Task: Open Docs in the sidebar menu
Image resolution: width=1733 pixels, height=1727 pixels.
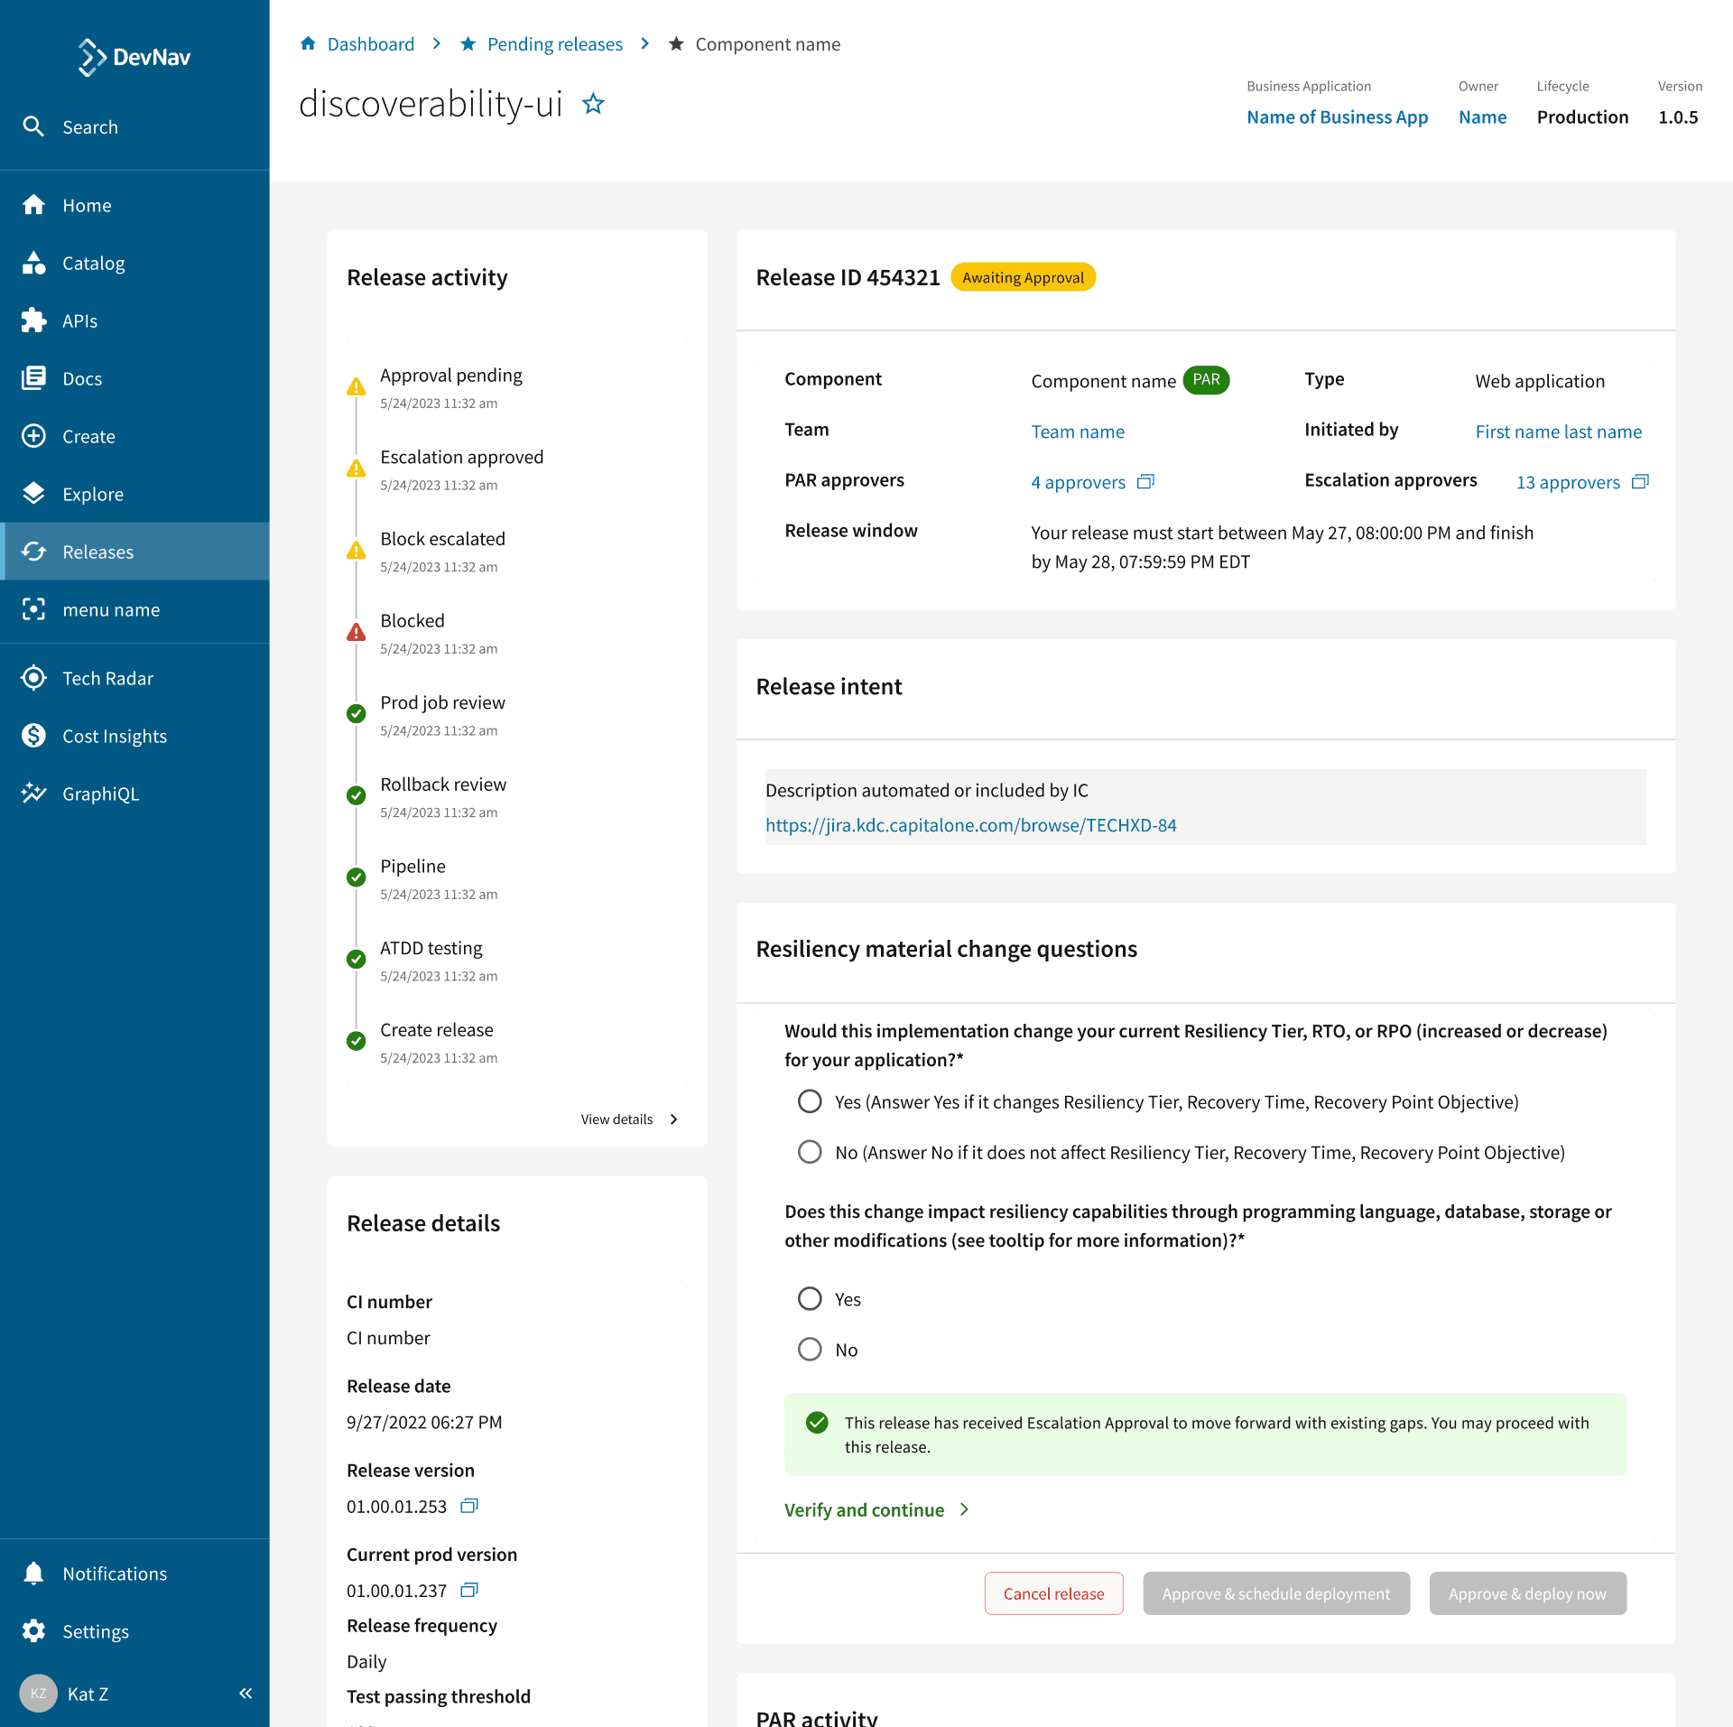Action: tap(134, 378)
